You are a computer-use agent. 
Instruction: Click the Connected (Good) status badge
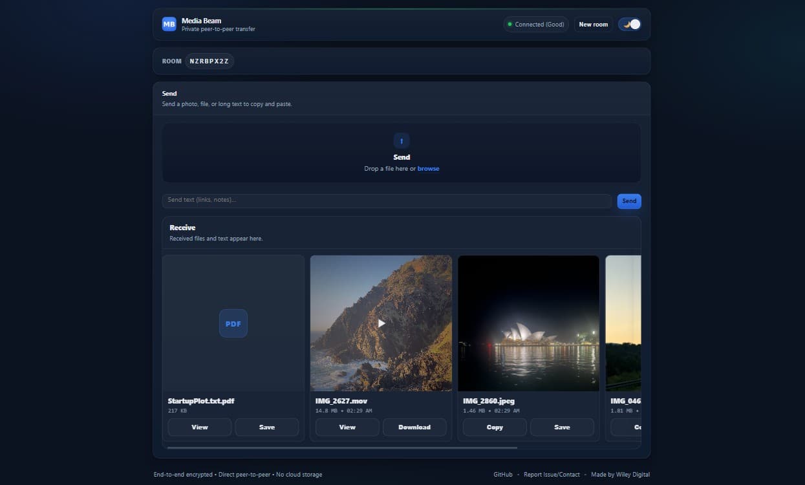tap(536, 24)
